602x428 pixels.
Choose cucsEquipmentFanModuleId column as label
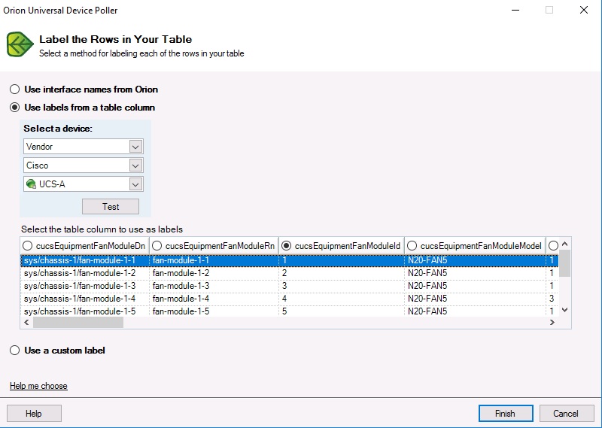coord(286,246)
